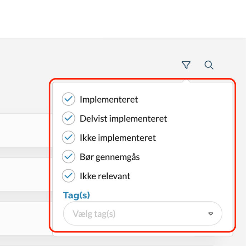Click the popup pointer below the filter icon

186,81
